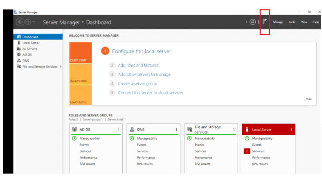The height and width of the screenshot is (176, 322).
Task: Click Connect this server to cloud services
Action: (x=151, y=92)
